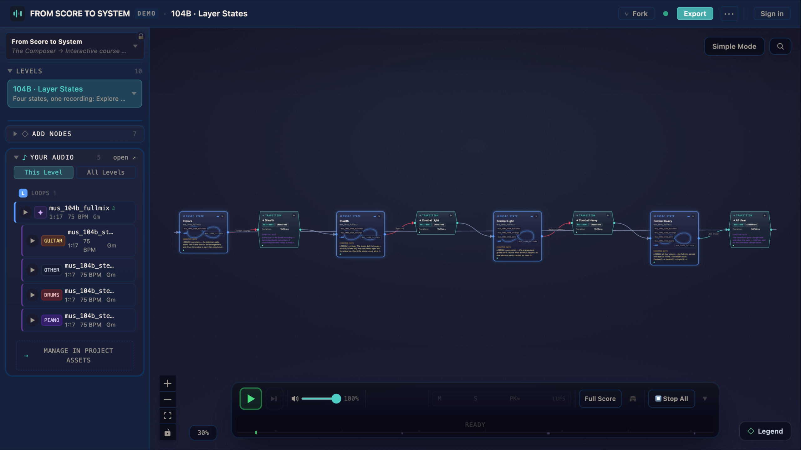801x450 pixels.
Task: Open the three-dots more menu
Action: [729, 14]
